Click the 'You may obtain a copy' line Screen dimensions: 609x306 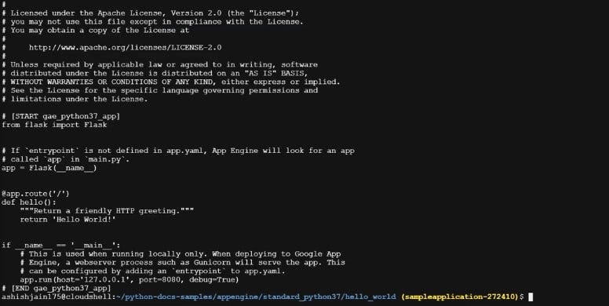96,30
